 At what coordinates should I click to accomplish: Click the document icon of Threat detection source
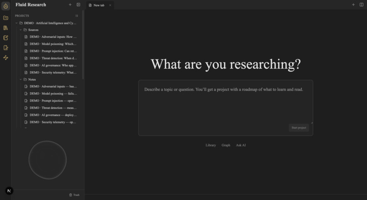click(26, 58)
